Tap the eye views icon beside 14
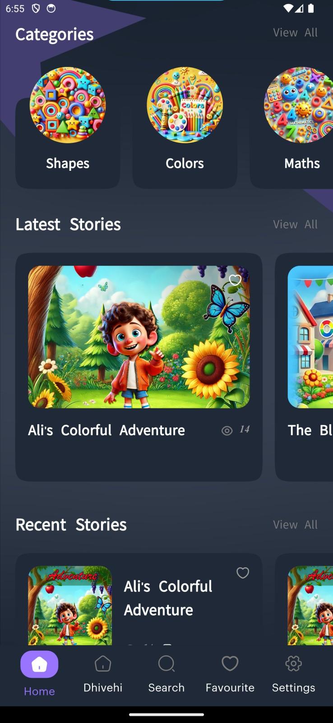The image size is (333, 723). 227,431
